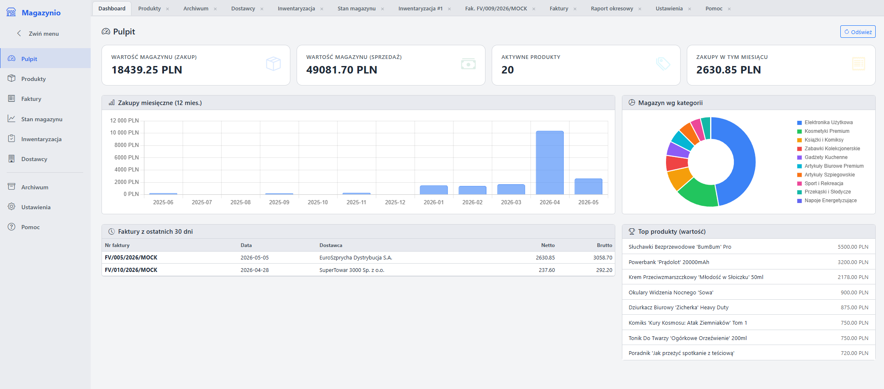Screen dimensions: 884x389
Task: Toggle Elektronika Użytkowa legend swatch
Action: [x=799, y=122]
